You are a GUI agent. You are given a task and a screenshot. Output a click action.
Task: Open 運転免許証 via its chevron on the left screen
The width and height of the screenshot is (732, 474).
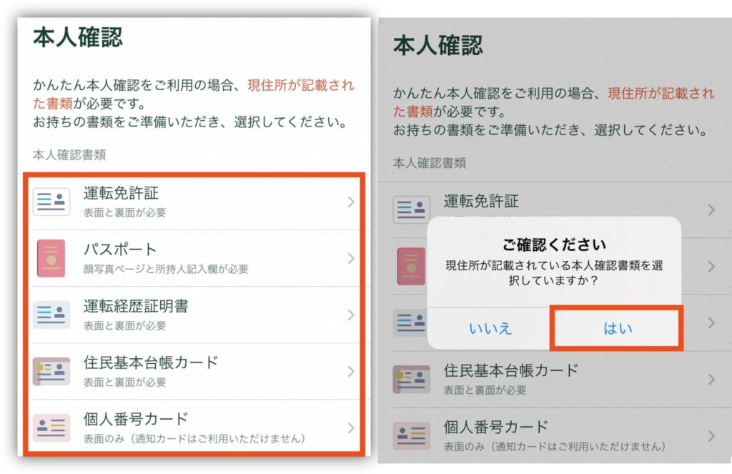[x=350, y=202]
